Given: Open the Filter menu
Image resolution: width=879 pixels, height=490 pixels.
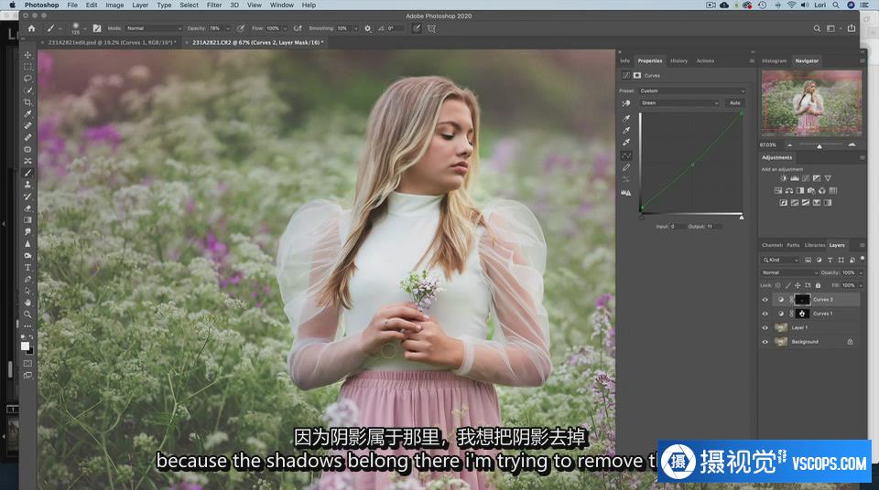Looking at the screenshot, I should [x=214, y=5].
